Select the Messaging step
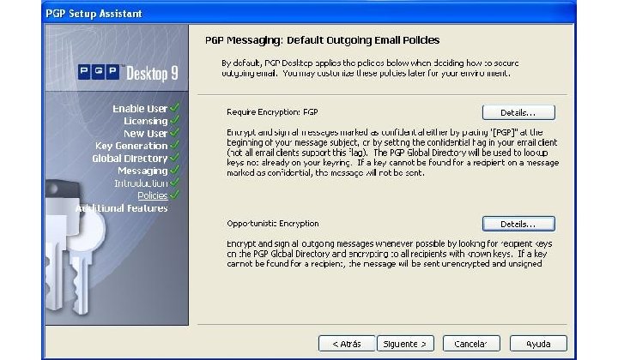618x360 pixels. 142,171
